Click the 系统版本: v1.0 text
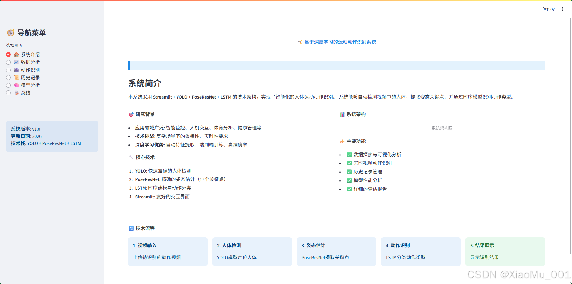Image resolution: width=572 pixels, height=284 pixels. (x=25, y=129)
